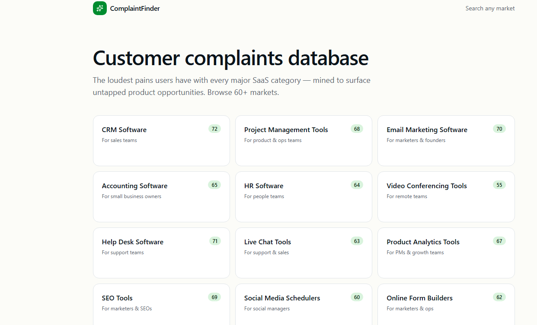This screenshot has width=537, height=325.
Task: Open the ComplaintFinder home link text
Action: 135,8
